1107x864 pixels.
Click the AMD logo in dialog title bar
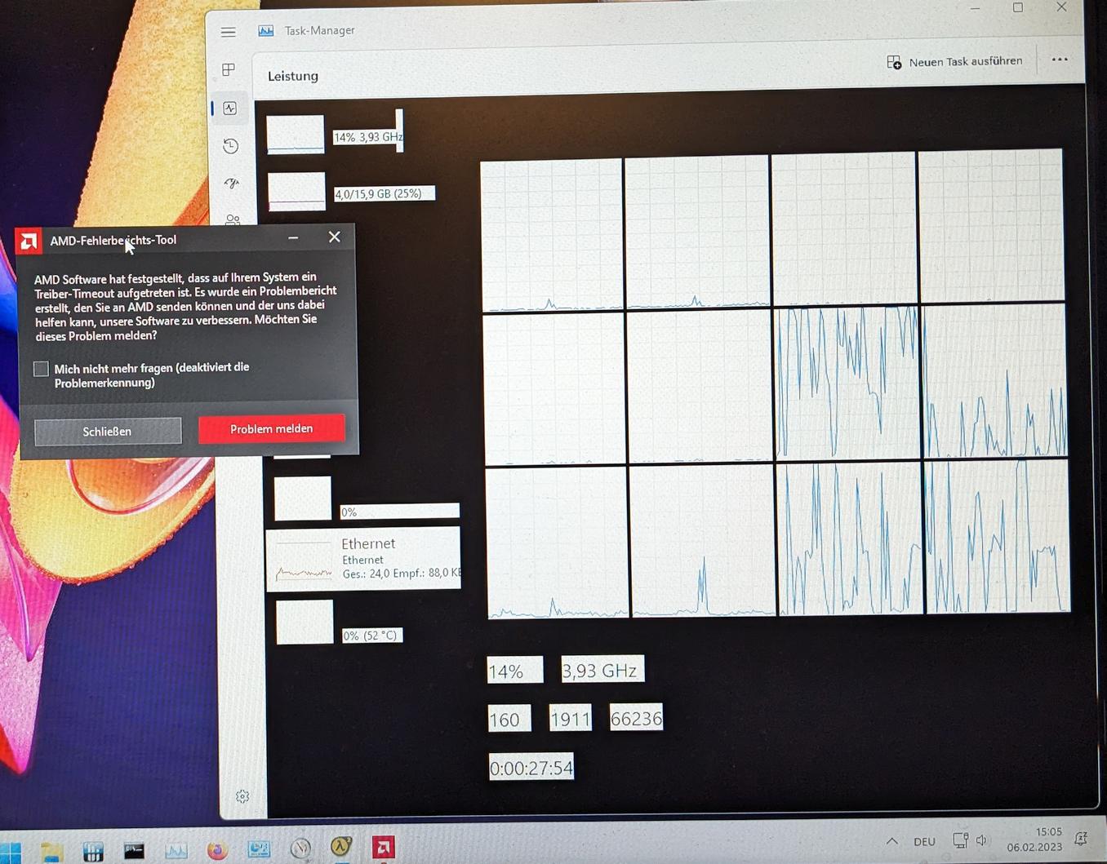pyautogui.click(x=29, y=241)
